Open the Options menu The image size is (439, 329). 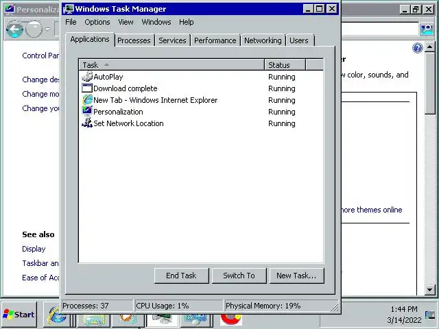point(97,22)
